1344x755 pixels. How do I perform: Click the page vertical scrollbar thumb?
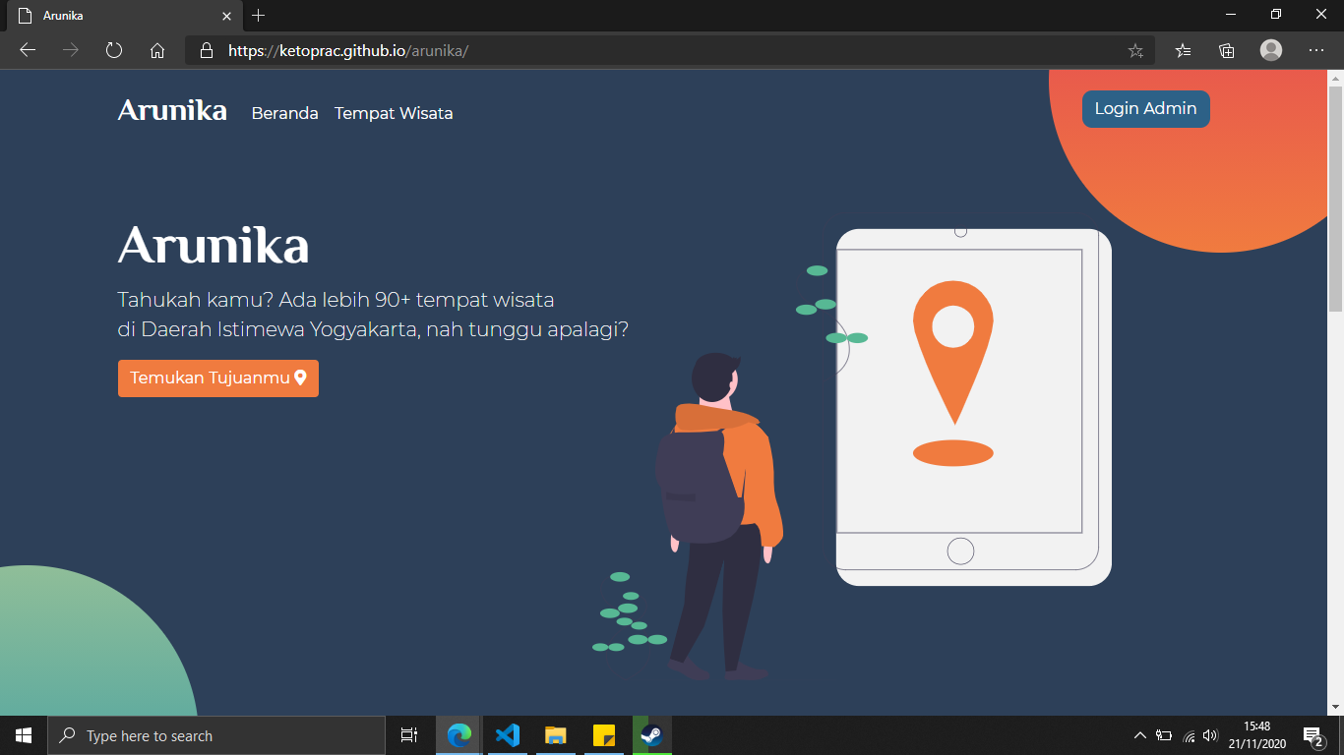coord(1335,197)
